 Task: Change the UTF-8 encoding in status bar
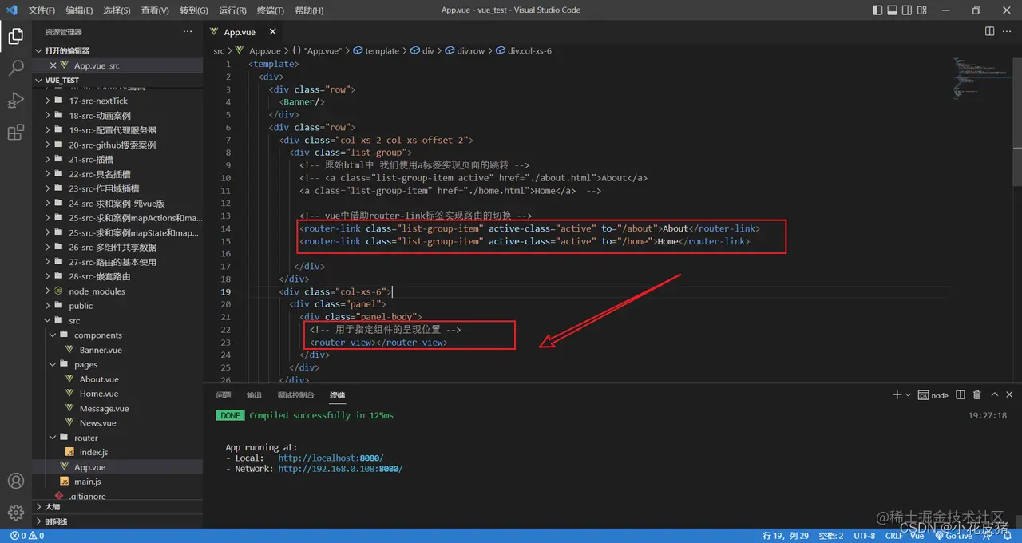(865, 536)
